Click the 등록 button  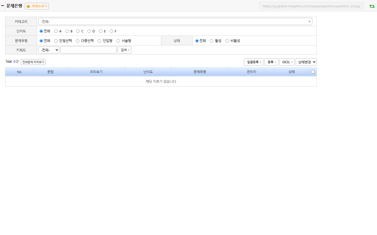[271, 62]
